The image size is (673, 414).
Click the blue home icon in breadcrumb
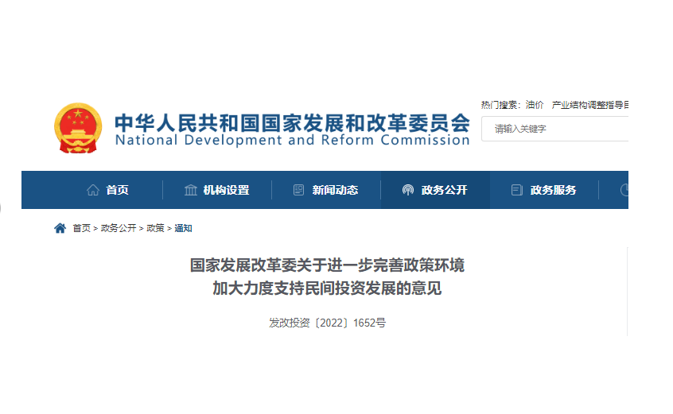60,228
